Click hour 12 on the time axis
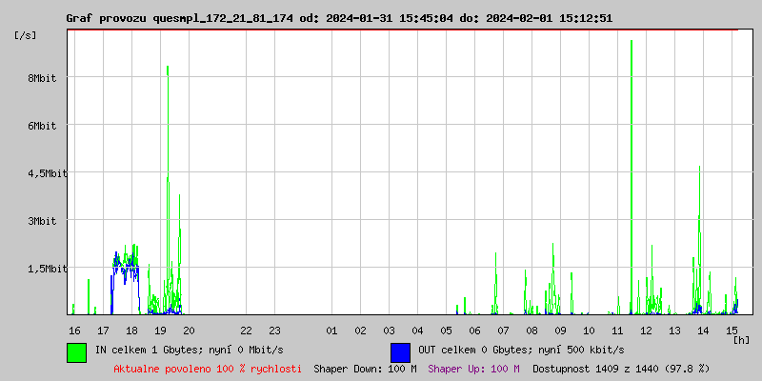Screen dimensions: 762x381 tap(646, 330)
